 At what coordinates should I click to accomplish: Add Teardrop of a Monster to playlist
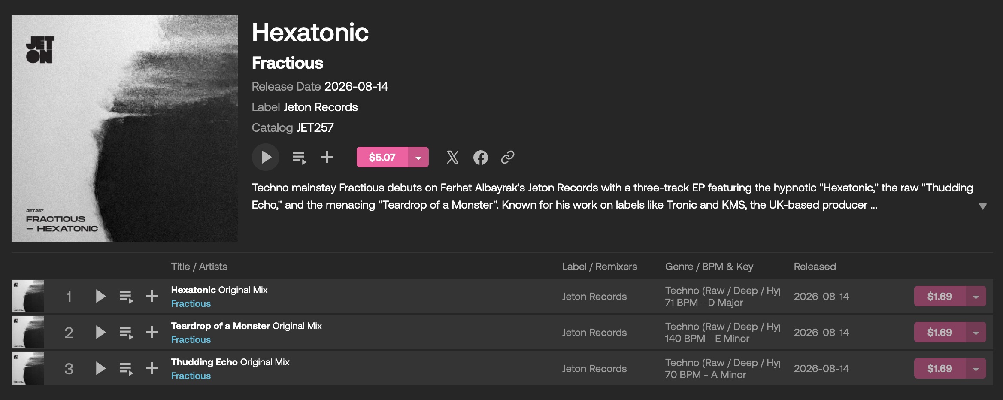152,332
